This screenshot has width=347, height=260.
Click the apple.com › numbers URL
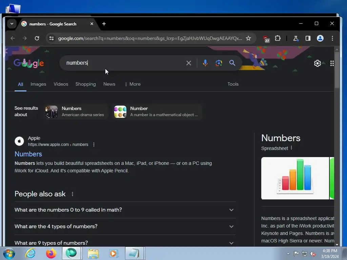click(x=58, y=145)
